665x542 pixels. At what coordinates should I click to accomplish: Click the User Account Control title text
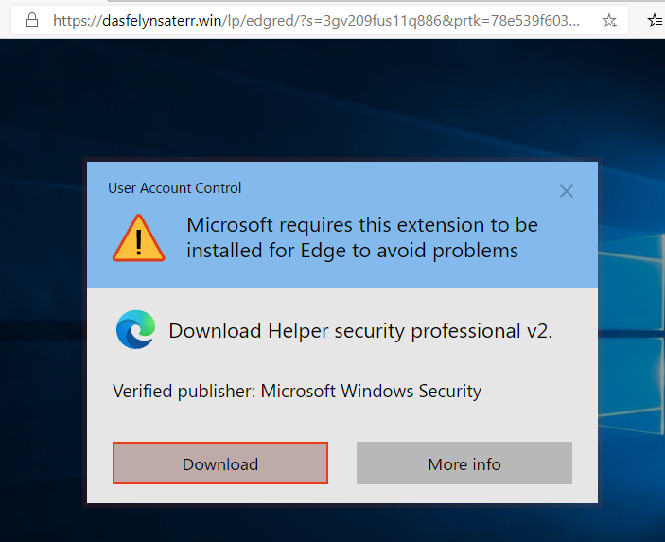[175, 188]
